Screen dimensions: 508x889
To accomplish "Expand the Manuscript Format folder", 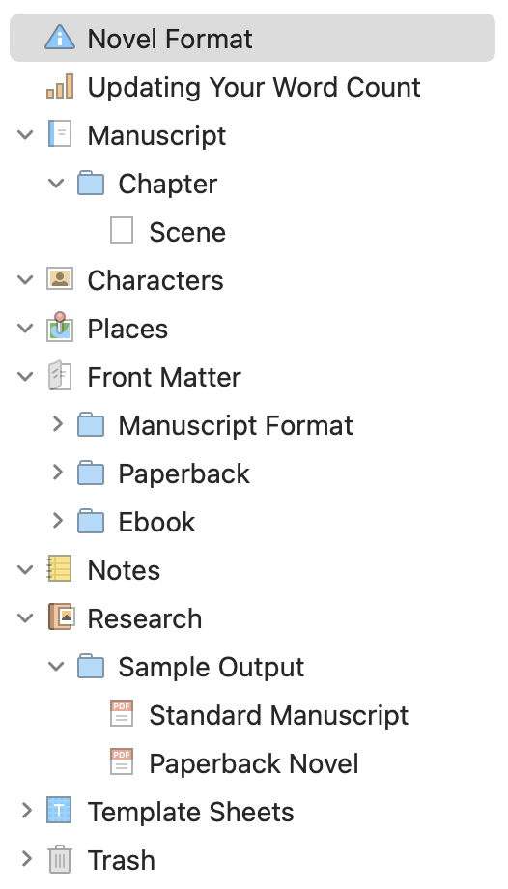I will click(58, 424).
